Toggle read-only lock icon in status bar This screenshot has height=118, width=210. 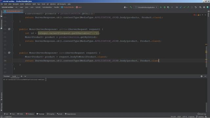pos(206,117)
